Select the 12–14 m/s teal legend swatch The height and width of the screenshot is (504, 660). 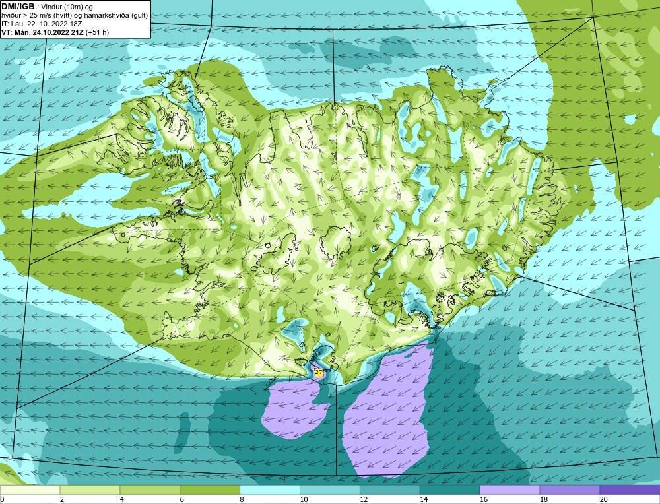tap(390, 490)
